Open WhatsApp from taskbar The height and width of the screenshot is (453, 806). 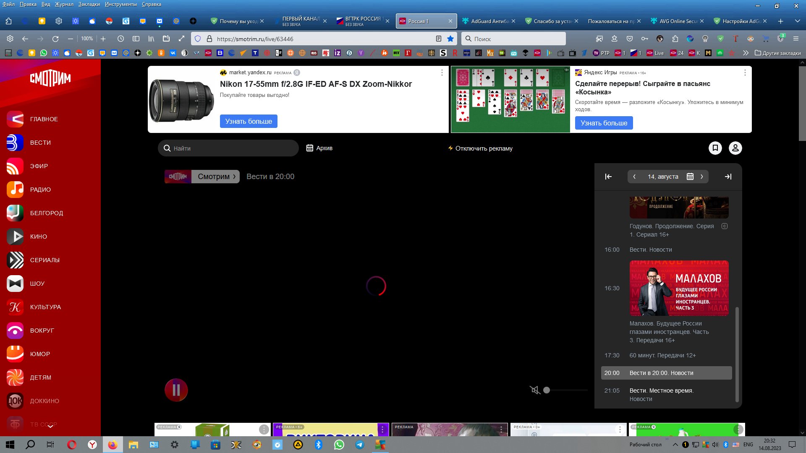coord(339,445)
